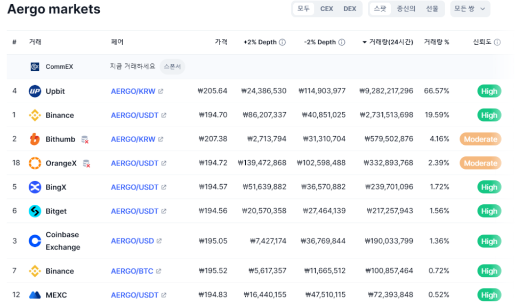515x306 pixels.
Task: Click the Binance logo in AERGO/USDT row
Action: click(x=35, y=115)
